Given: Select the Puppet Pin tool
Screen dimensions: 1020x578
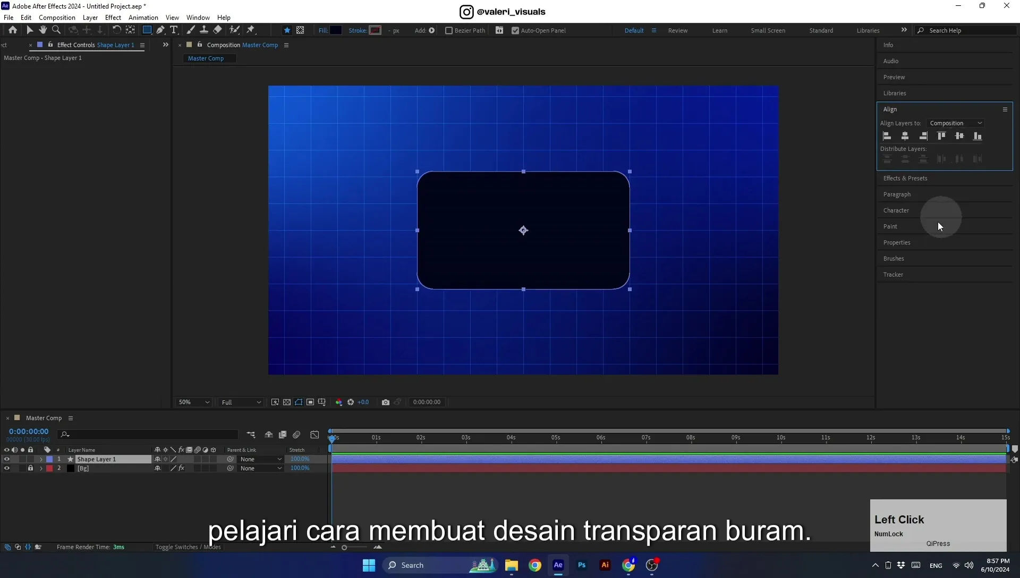Looking at the screenshot, I should pos(251,30).
